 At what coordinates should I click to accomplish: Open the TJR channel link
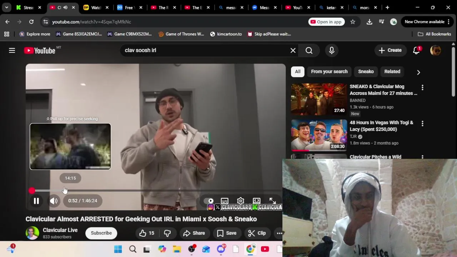(353, 136)
